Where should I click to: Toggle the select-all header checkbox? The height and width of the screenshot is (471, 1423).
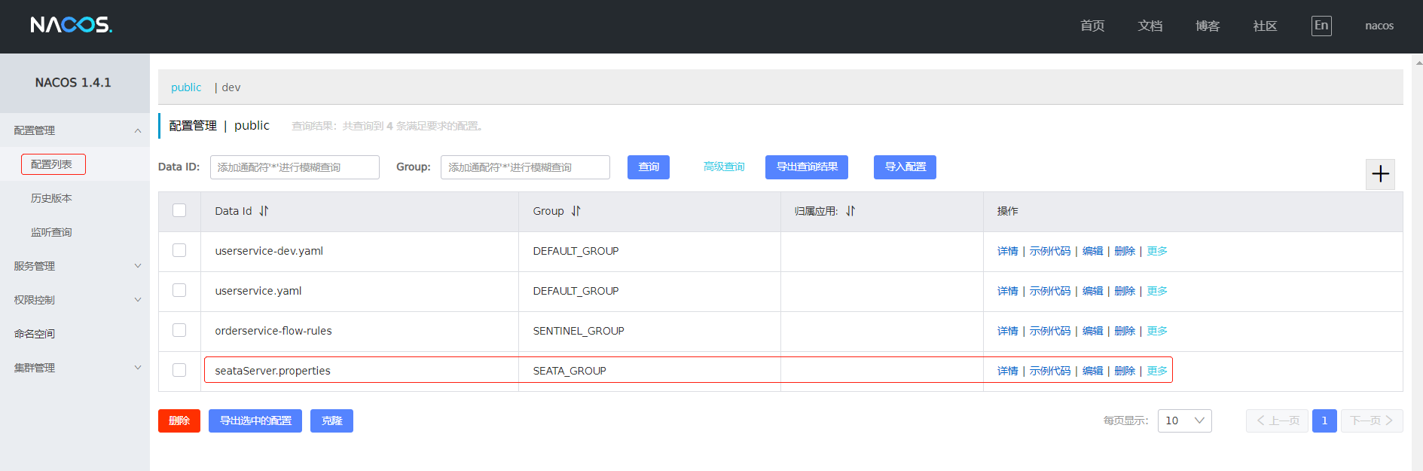179,210
